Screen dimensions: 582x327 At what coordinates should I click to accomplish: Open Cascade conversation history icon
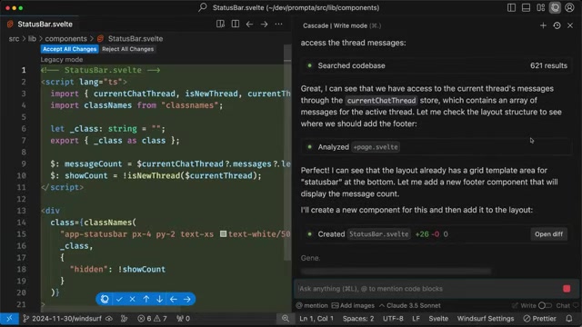557,25
